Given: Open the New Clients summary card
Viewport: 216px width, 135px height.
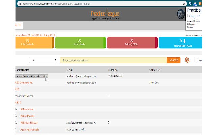Looking at the screenshot, I should click(x=181, y=43).
